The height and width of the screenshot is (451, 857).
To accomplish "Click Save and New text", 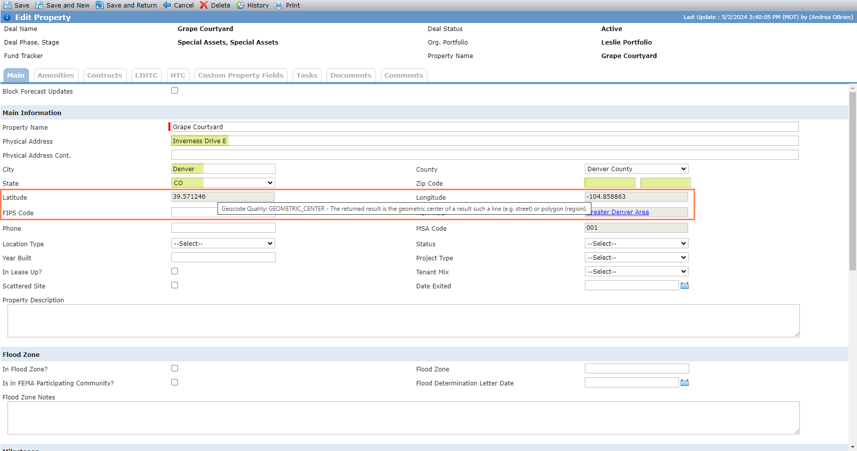I will 68,5.
